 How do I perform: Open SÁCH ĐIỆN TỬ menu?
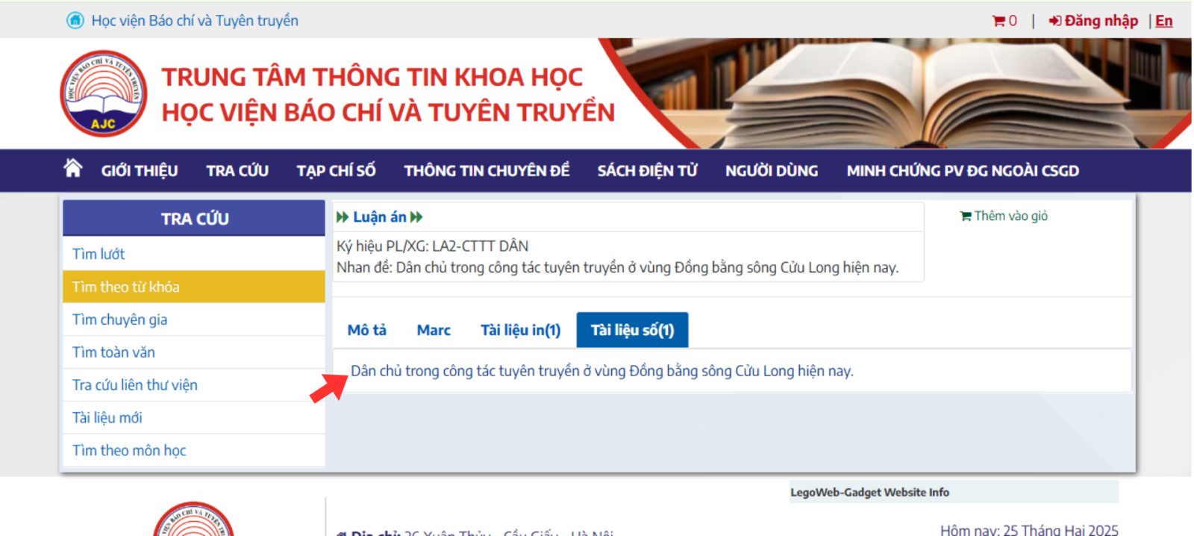[x=647, y=171]
